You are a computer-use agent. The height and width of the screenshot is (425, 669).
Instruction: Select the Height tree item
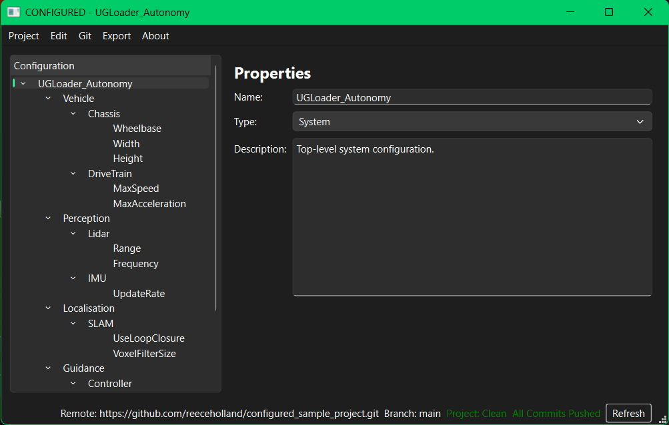pos(128,159)
